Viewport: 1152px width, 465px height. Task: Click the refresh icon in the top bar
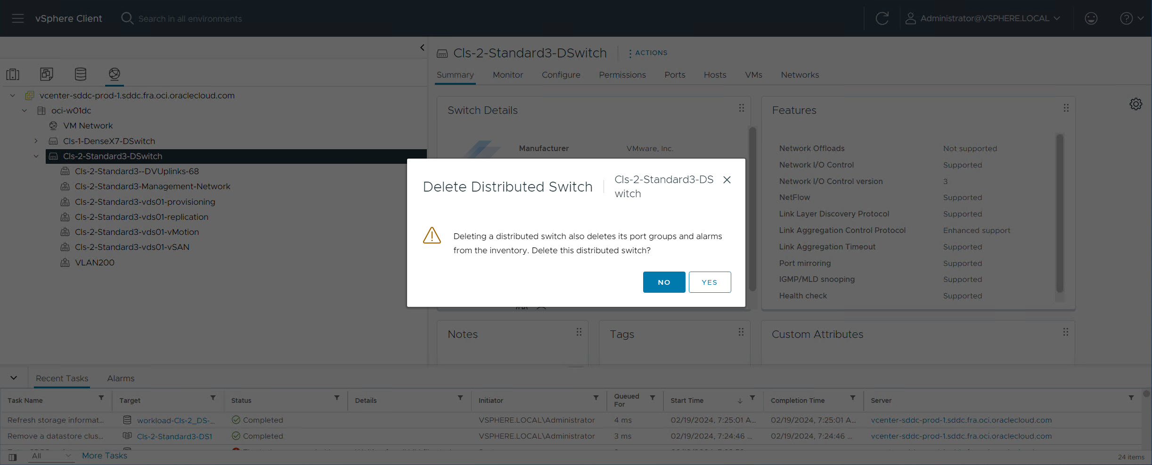coord(882,18)
